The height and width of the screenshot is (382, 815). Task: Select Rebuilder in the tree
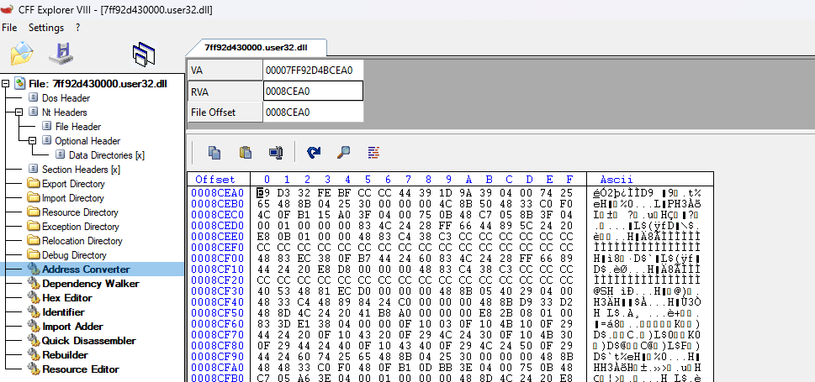tap(66, 354)
